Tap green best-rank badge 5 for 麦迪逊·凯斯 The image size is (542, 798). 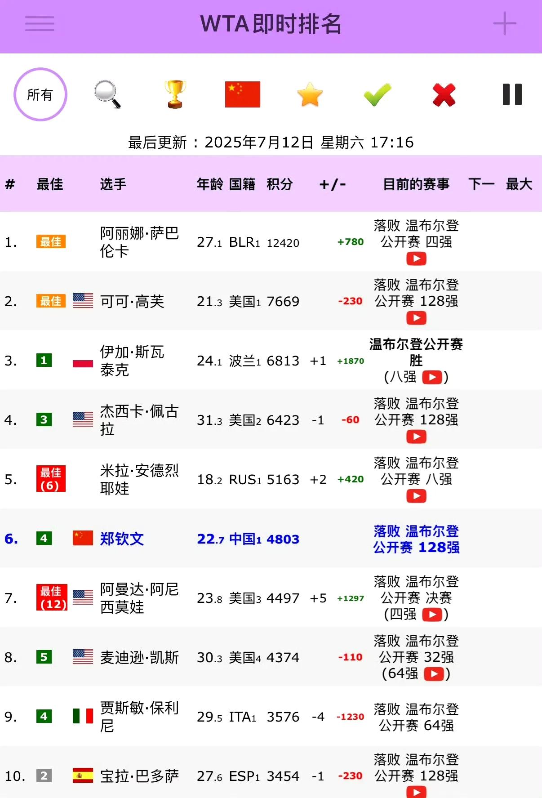44,657
